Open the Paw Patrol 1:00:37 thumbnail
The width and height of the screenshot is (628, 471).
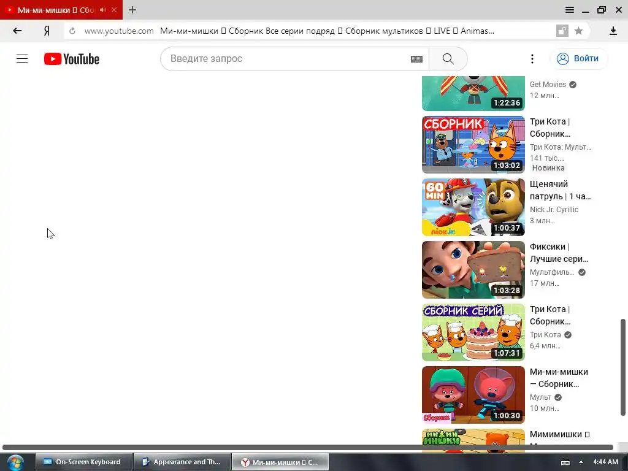(473, 207)
